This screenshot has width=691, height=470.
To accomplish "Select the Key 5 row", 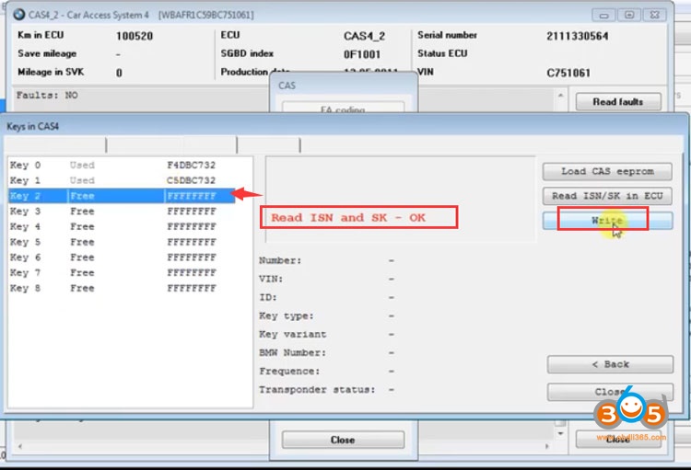I will click(x=122, y=242).
